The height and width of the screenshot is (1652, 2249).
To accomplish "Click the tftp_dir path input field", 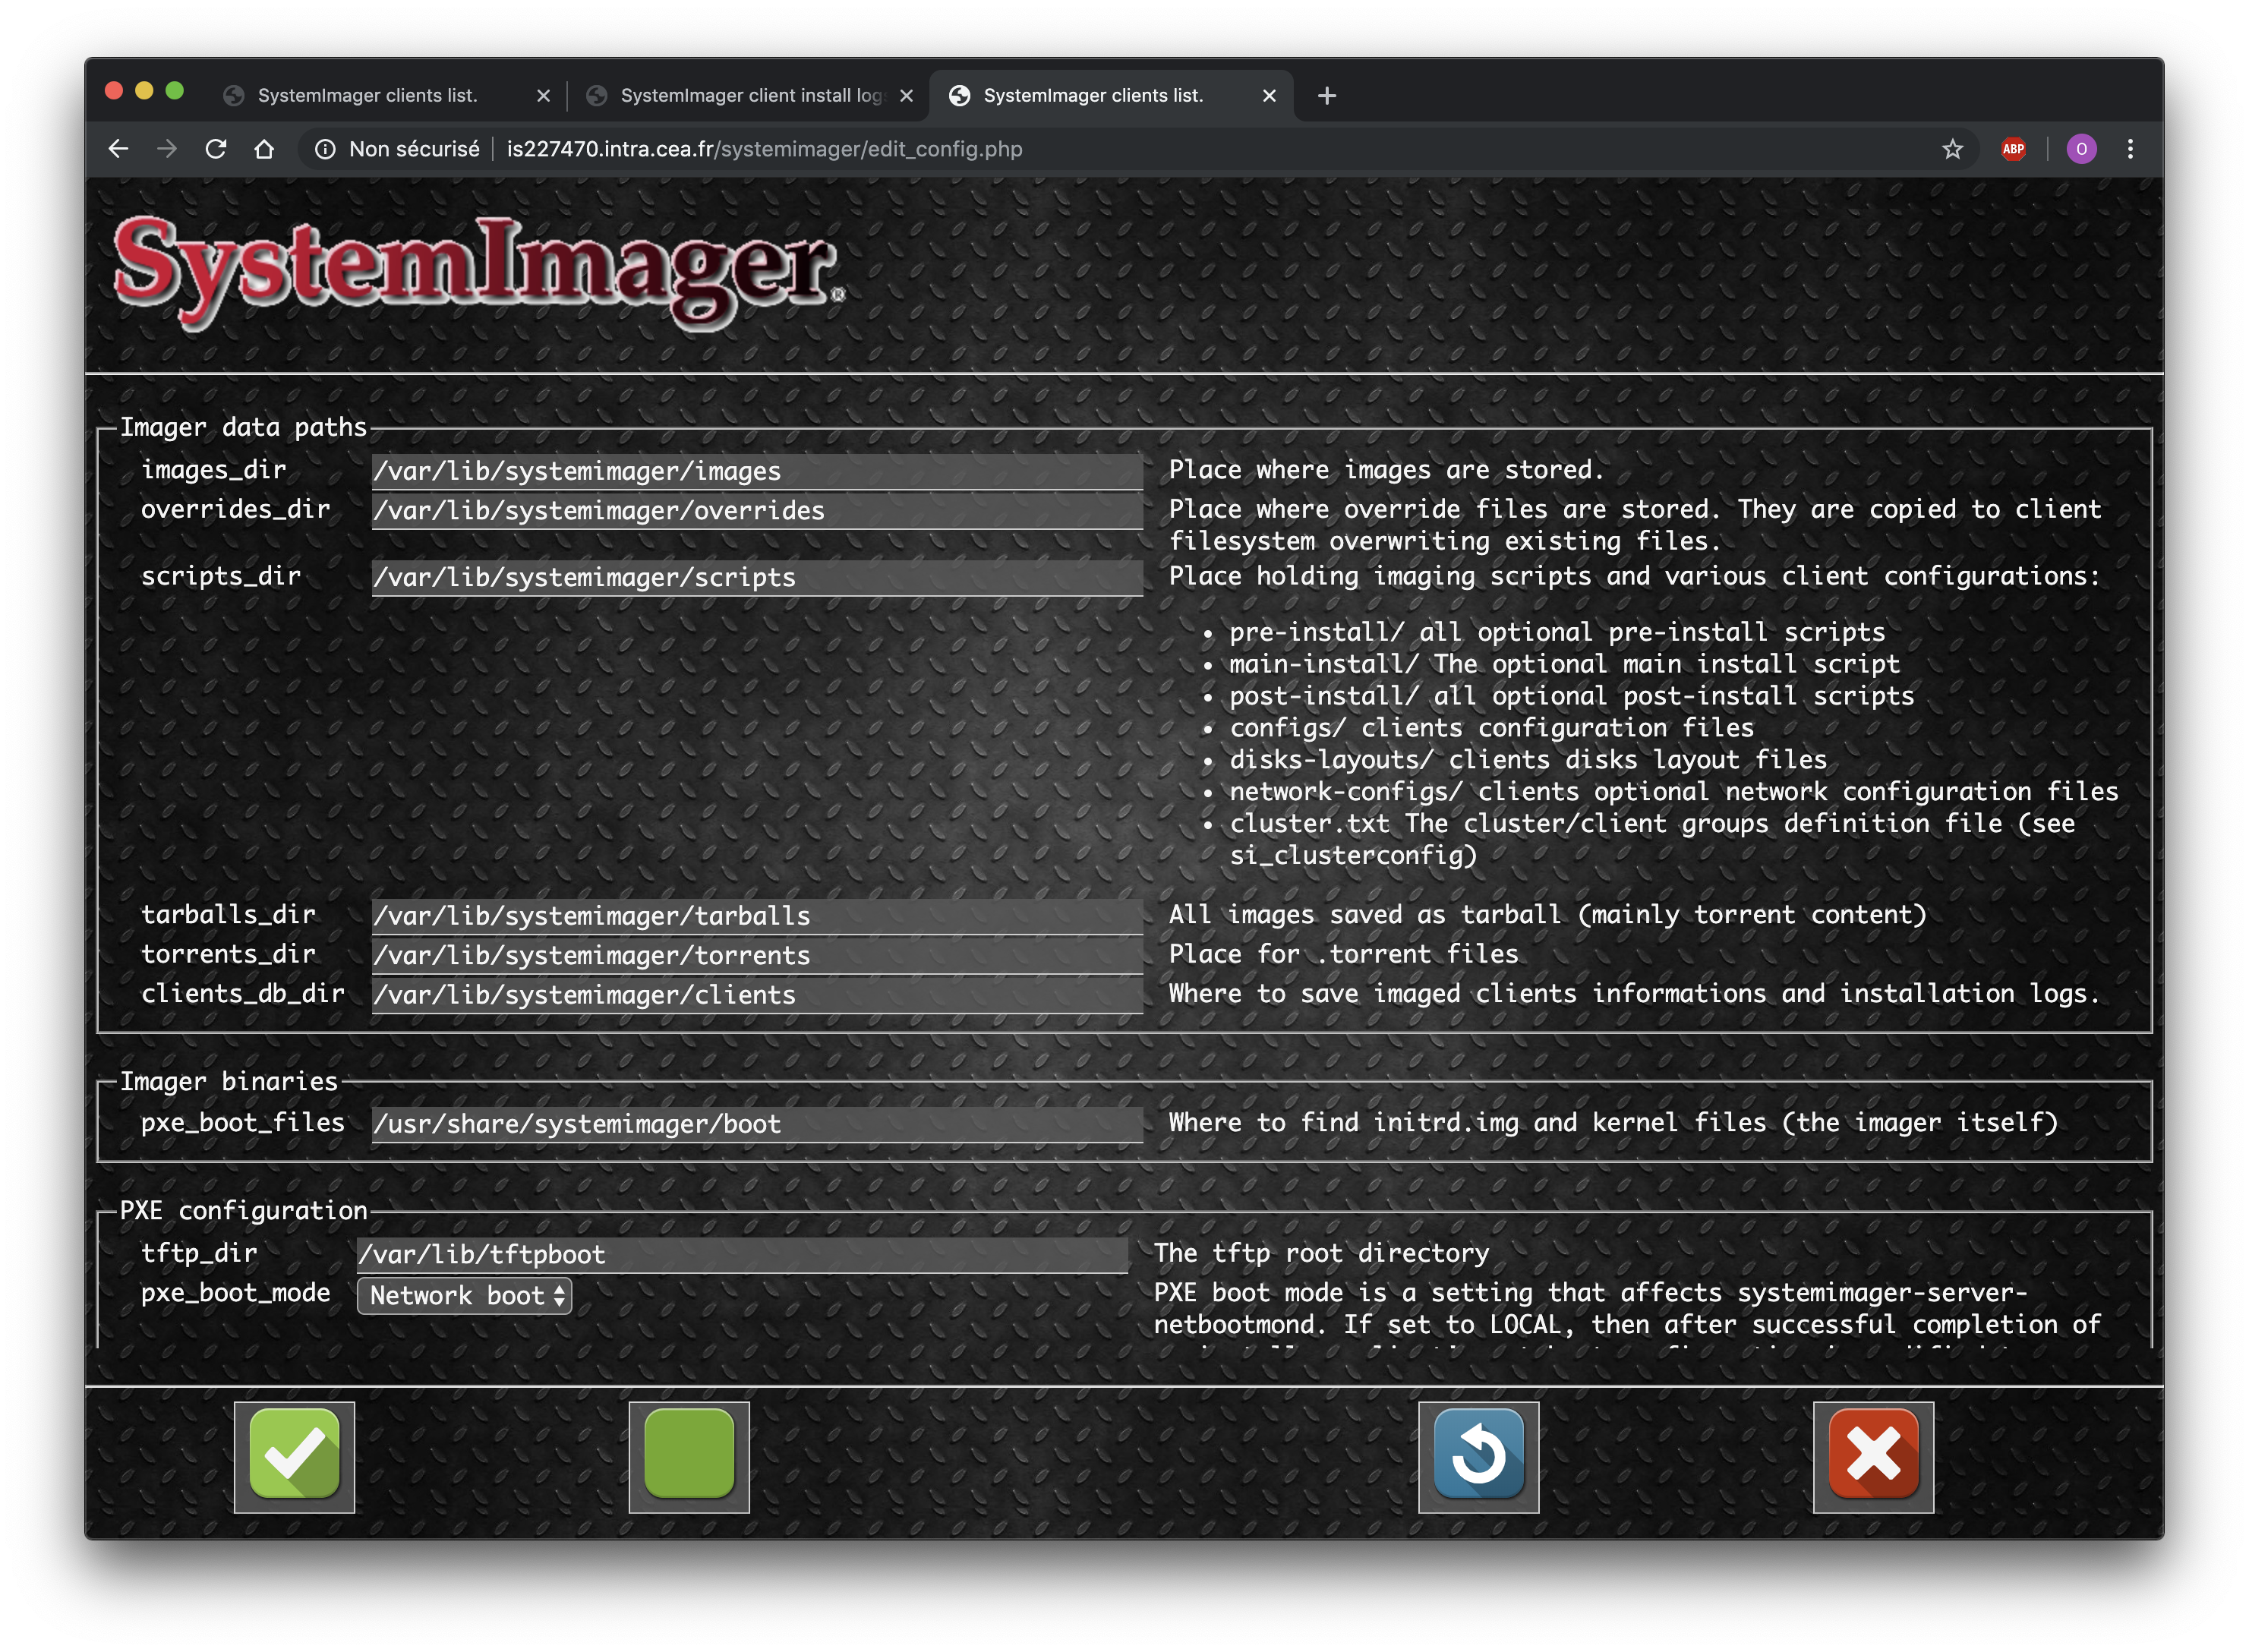I will tap(743, 1254).
